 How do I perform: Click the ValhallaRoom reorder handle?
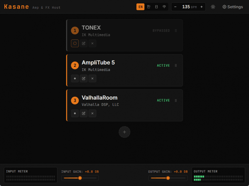tap(176, 100)
